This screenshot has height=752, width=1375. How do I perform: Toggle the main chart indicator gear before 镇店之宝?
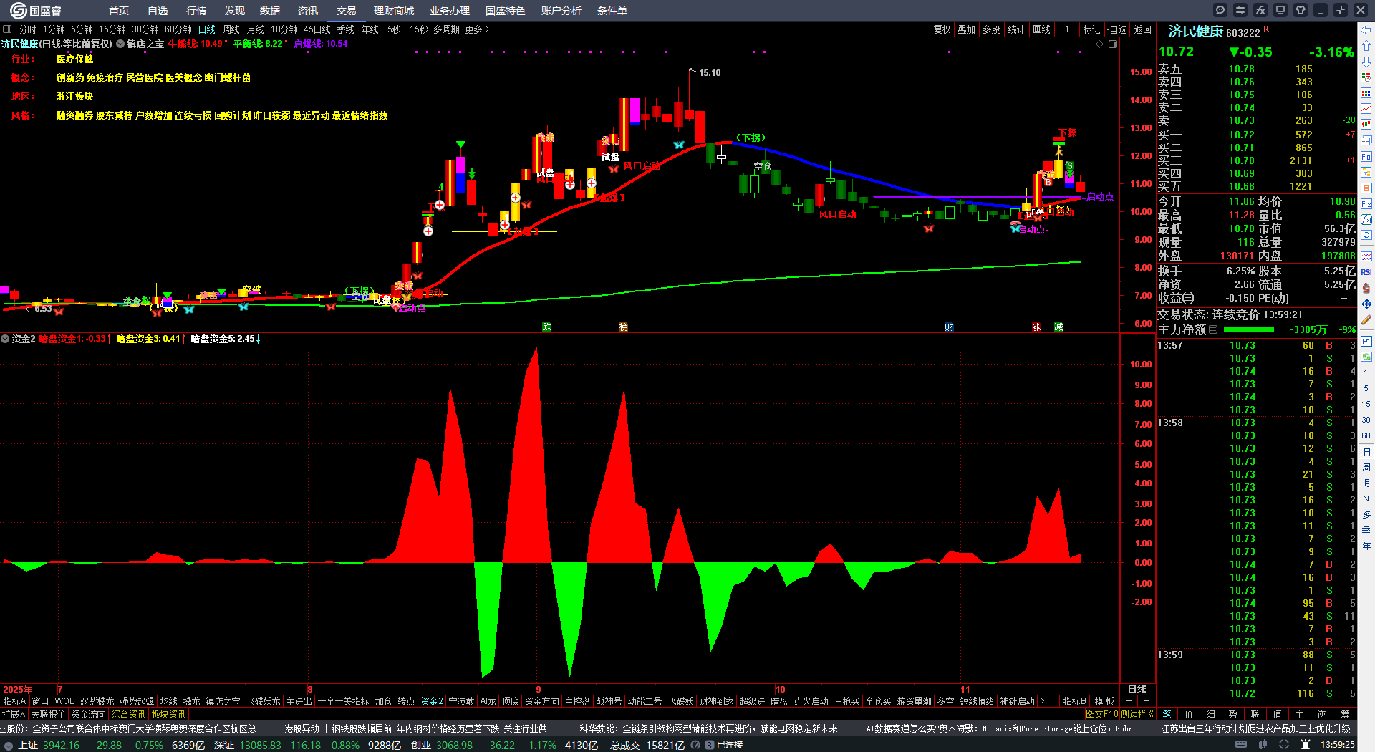click(x=121, y=44)
